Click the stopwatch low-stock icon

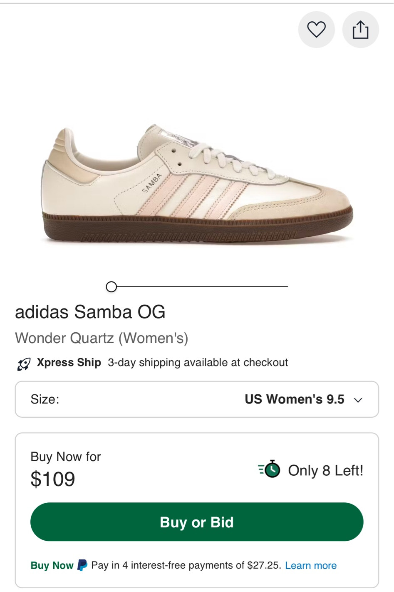tap(270, 469)
